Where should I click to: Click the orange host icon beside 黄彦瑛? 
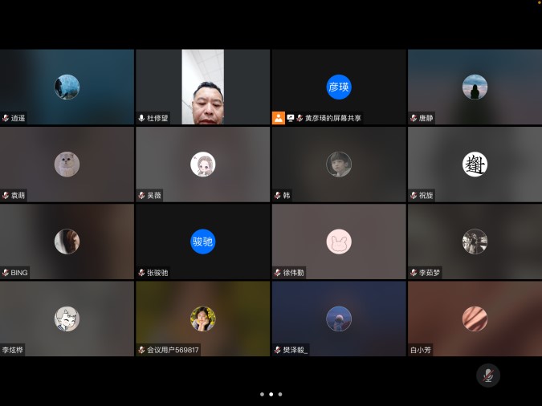pos(279,117)
